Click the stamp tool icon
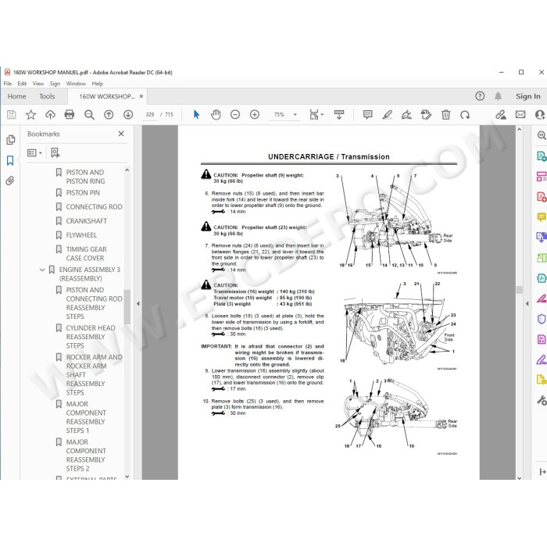The width and height of the screenshot is (547, 547). (x=426, y=114)
